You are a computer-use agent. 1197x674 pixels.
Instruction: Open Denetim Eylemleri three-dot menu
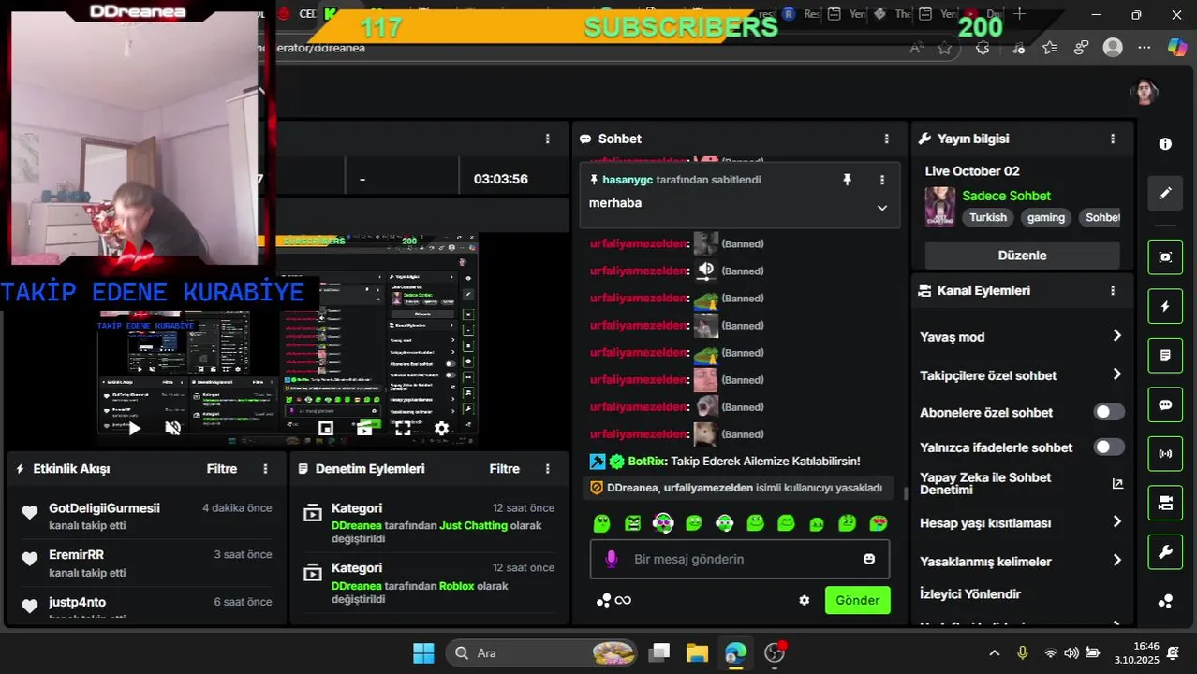548,469
